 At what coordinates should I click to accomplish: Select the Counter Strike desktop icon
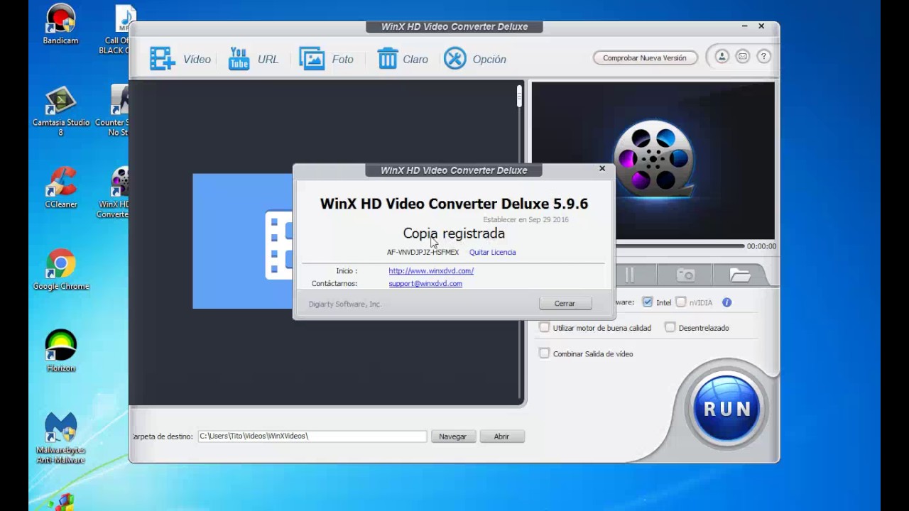114,111
